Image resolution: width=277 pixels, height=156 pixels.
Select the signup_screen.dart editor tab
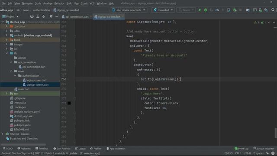[x=109, y=16]
